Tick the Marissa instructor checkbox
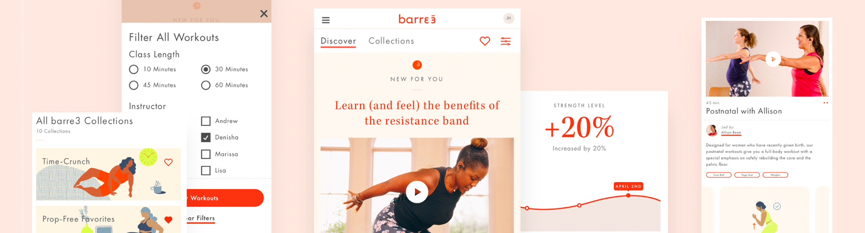The image size is (865, 233). [206, 154]
